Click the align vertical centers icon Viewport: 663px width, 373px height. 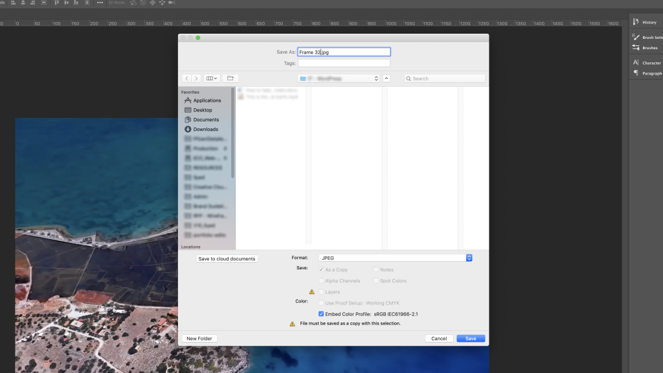67,3
